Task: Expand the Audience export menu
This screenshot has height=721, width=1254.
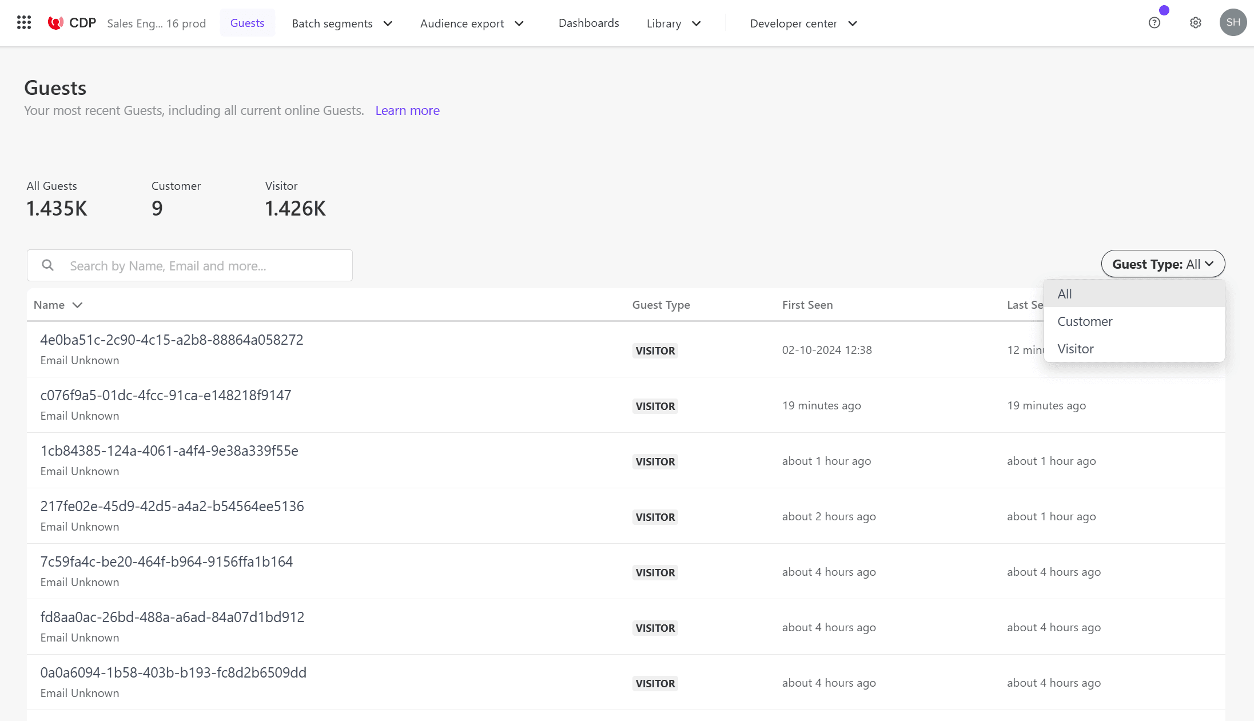Action: [472, 23]
